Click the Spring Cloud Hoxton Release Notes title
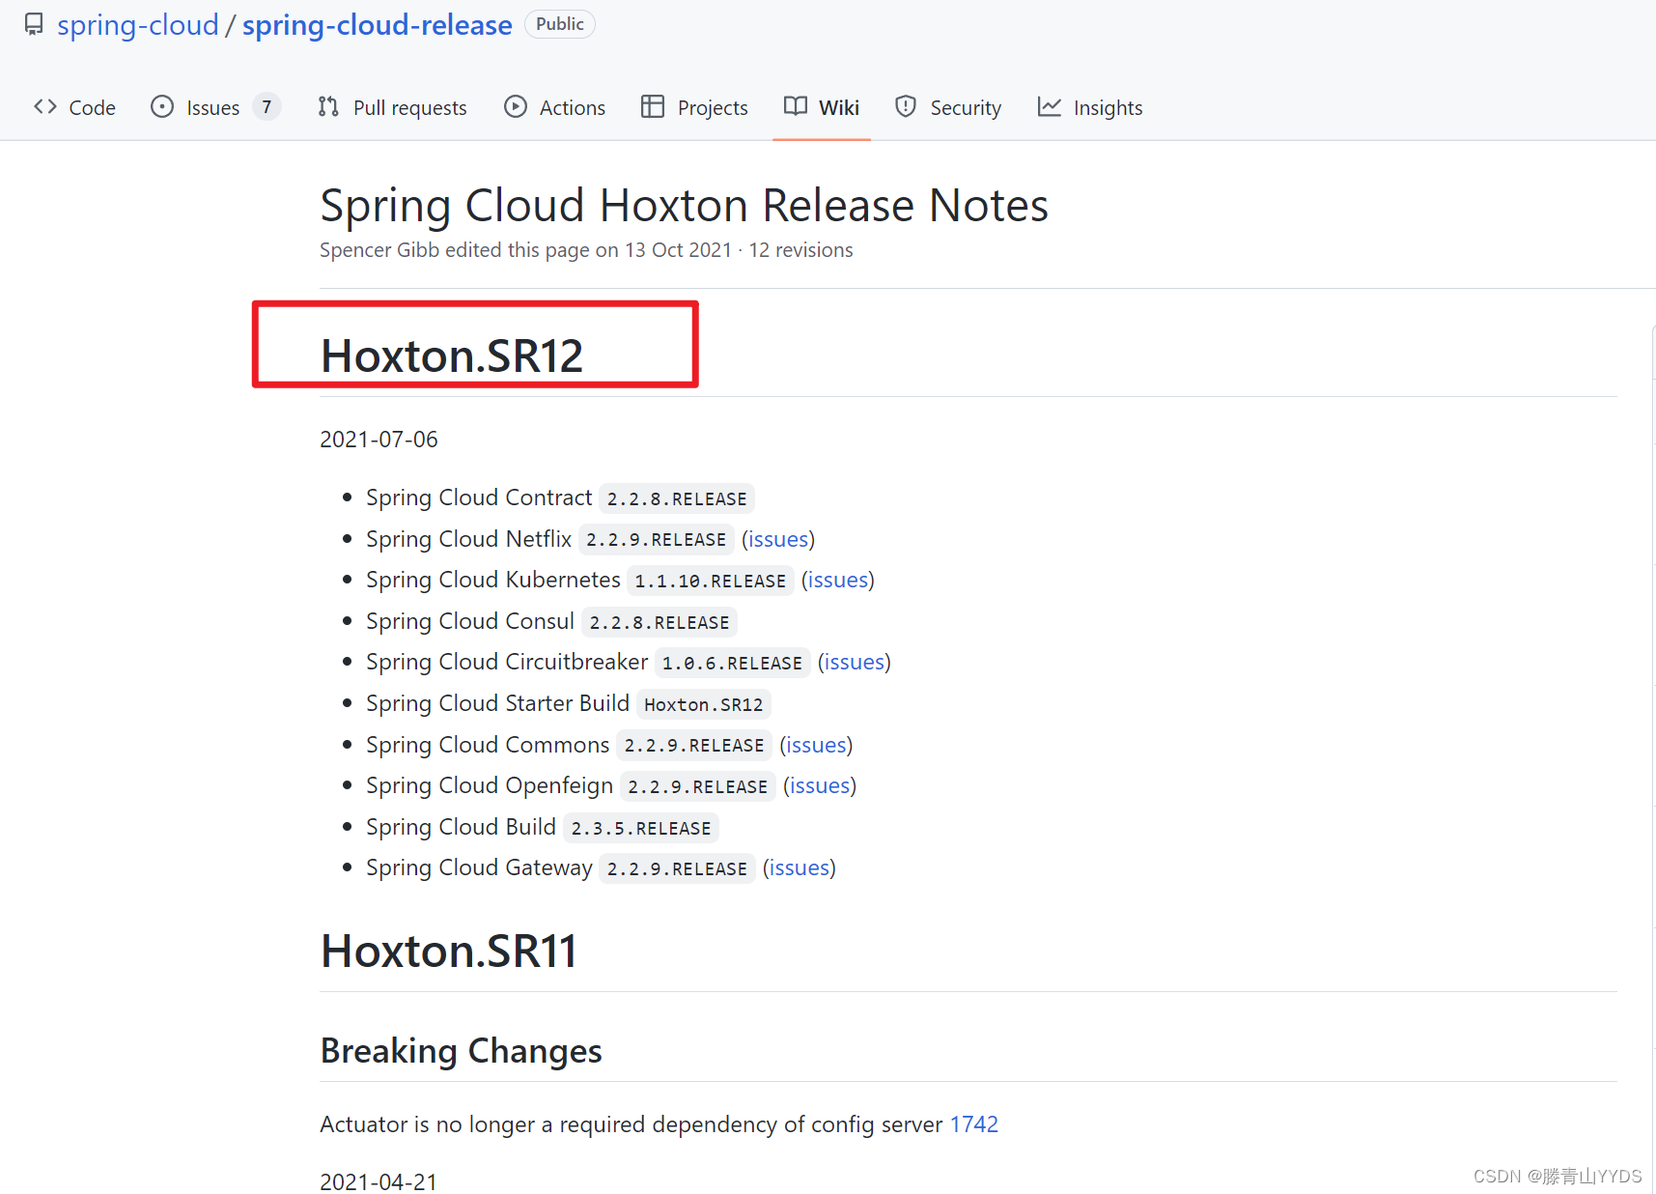Viewport: 1656px width, 1194px height. (684, 205)
